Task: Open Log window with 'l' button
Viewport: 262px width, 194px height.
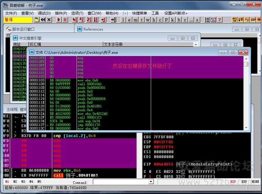Action: 123,20
